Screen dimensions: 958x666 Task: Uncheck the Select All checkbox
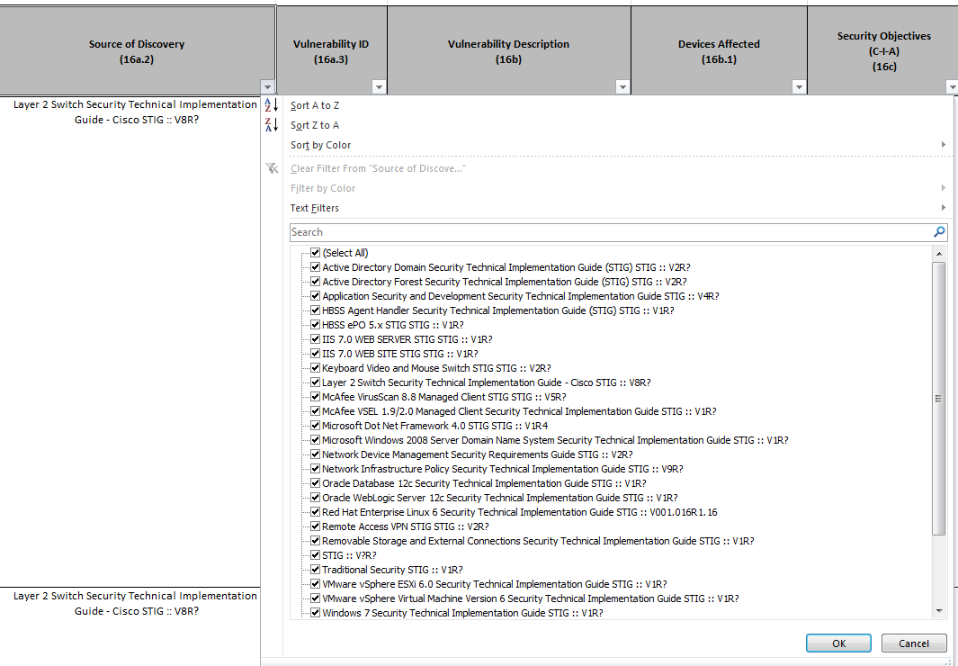coord(315,253)
